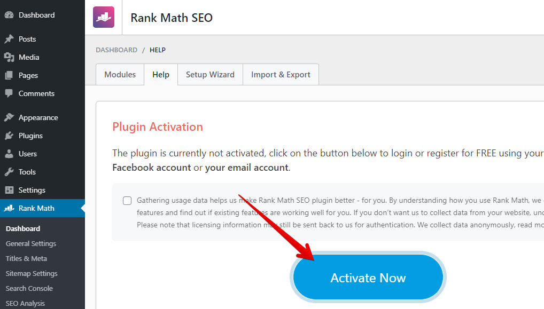
Task: Open Tools via the wrench icon
Action: click(9, 172)
